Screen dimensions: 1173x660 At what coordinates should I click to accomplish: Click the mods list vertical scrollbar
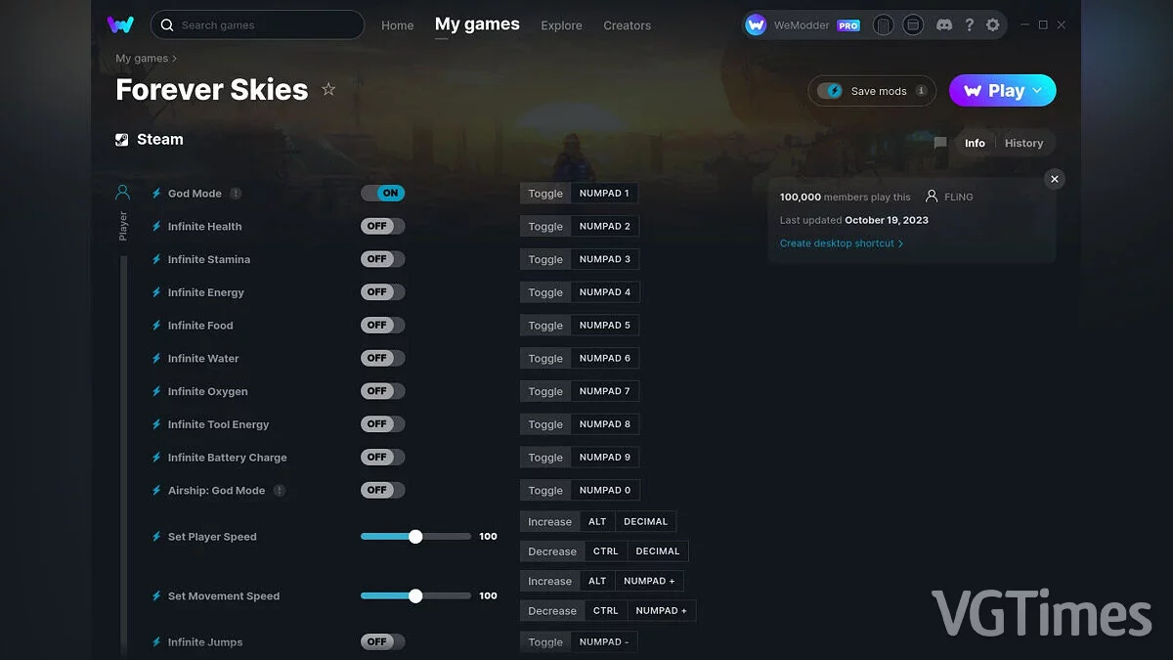click(x=124, y=455)
